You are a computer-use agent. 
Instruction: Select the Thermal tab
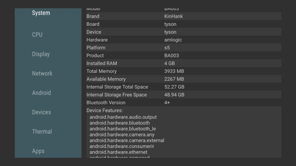42,132
